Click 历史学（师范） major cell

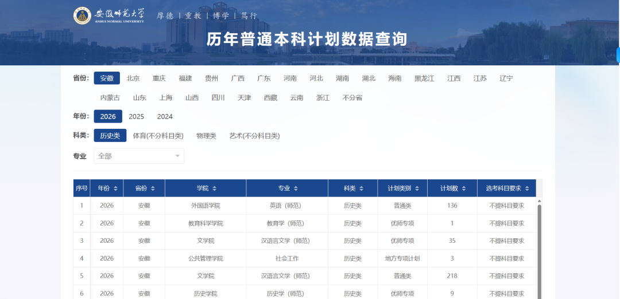[287, 293]
